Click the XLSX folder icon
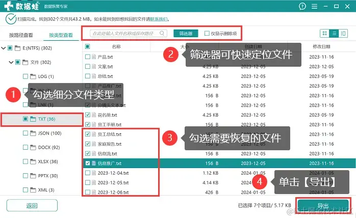 tap(33, 161)
